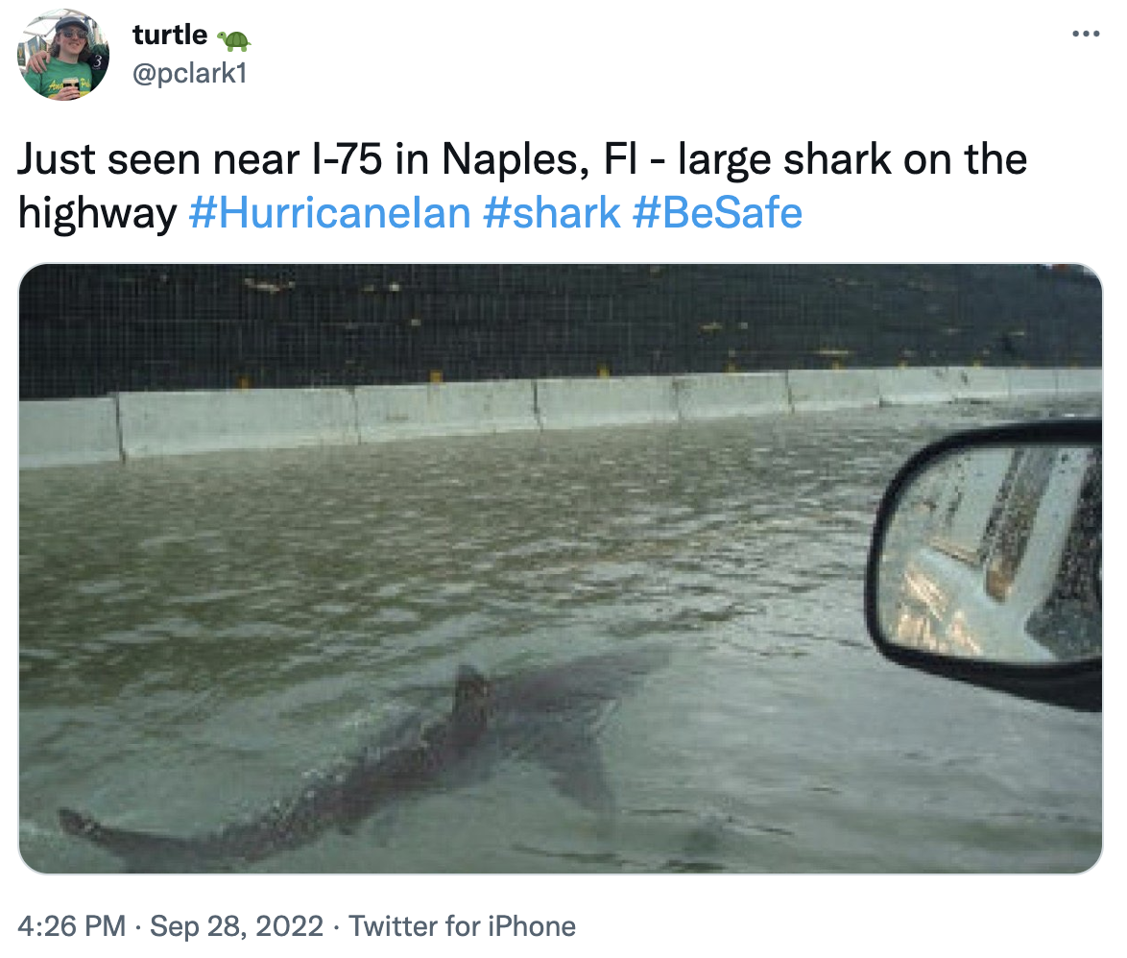Click the word 'highway' in the tweet
Viewport: 1127px width, 958px height.
tap(96, 212)
